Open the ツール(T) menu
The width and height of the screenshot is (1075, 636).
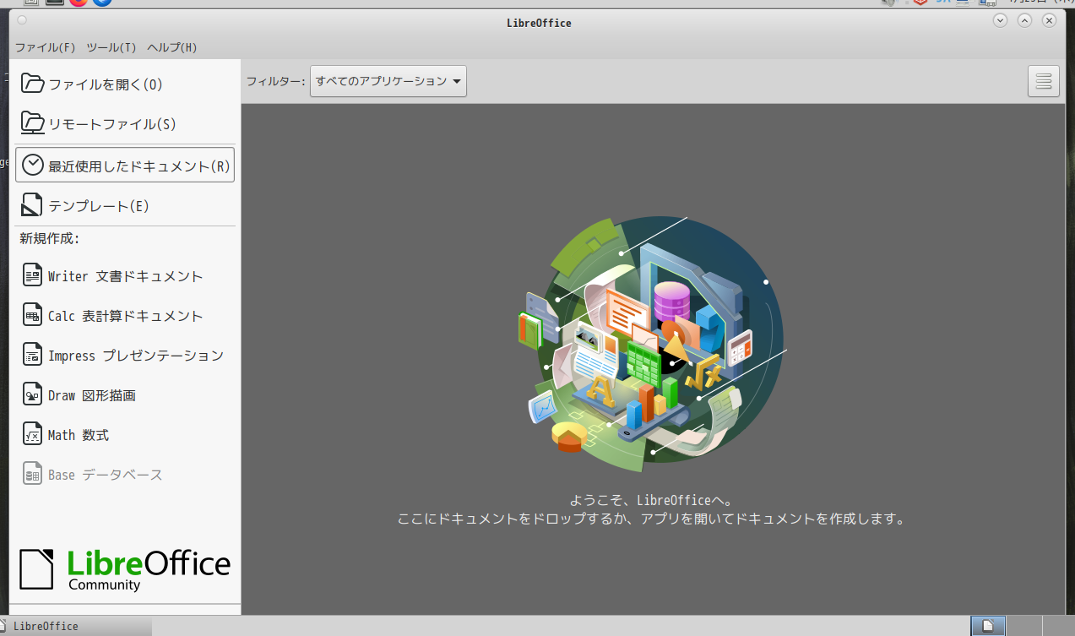click(111, 47)
